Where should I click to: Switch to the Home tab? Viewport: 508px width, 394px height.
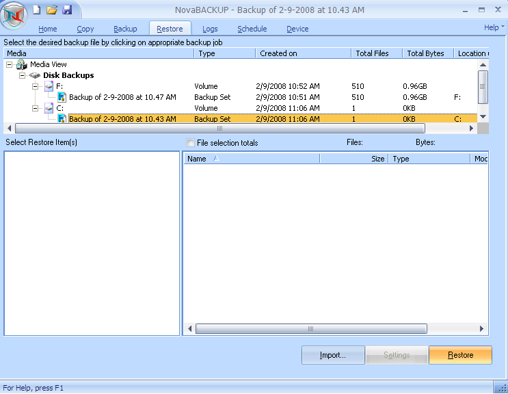[48, 29]
